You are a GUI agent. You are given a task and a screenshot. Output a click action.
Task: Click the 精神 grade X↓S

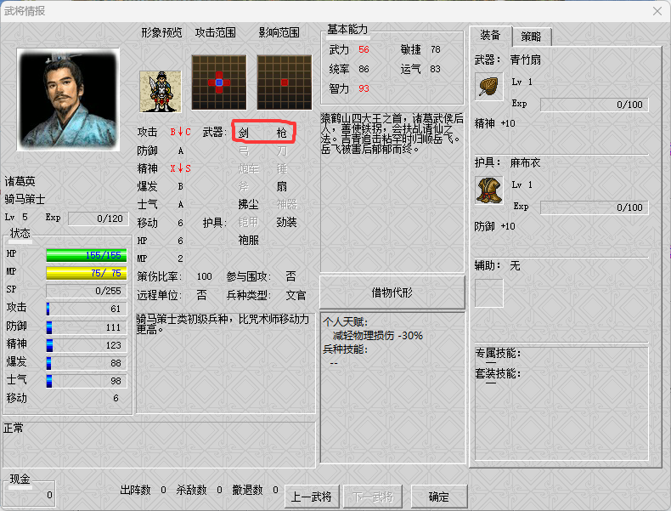pyautogui.click(x=181, y=168)
